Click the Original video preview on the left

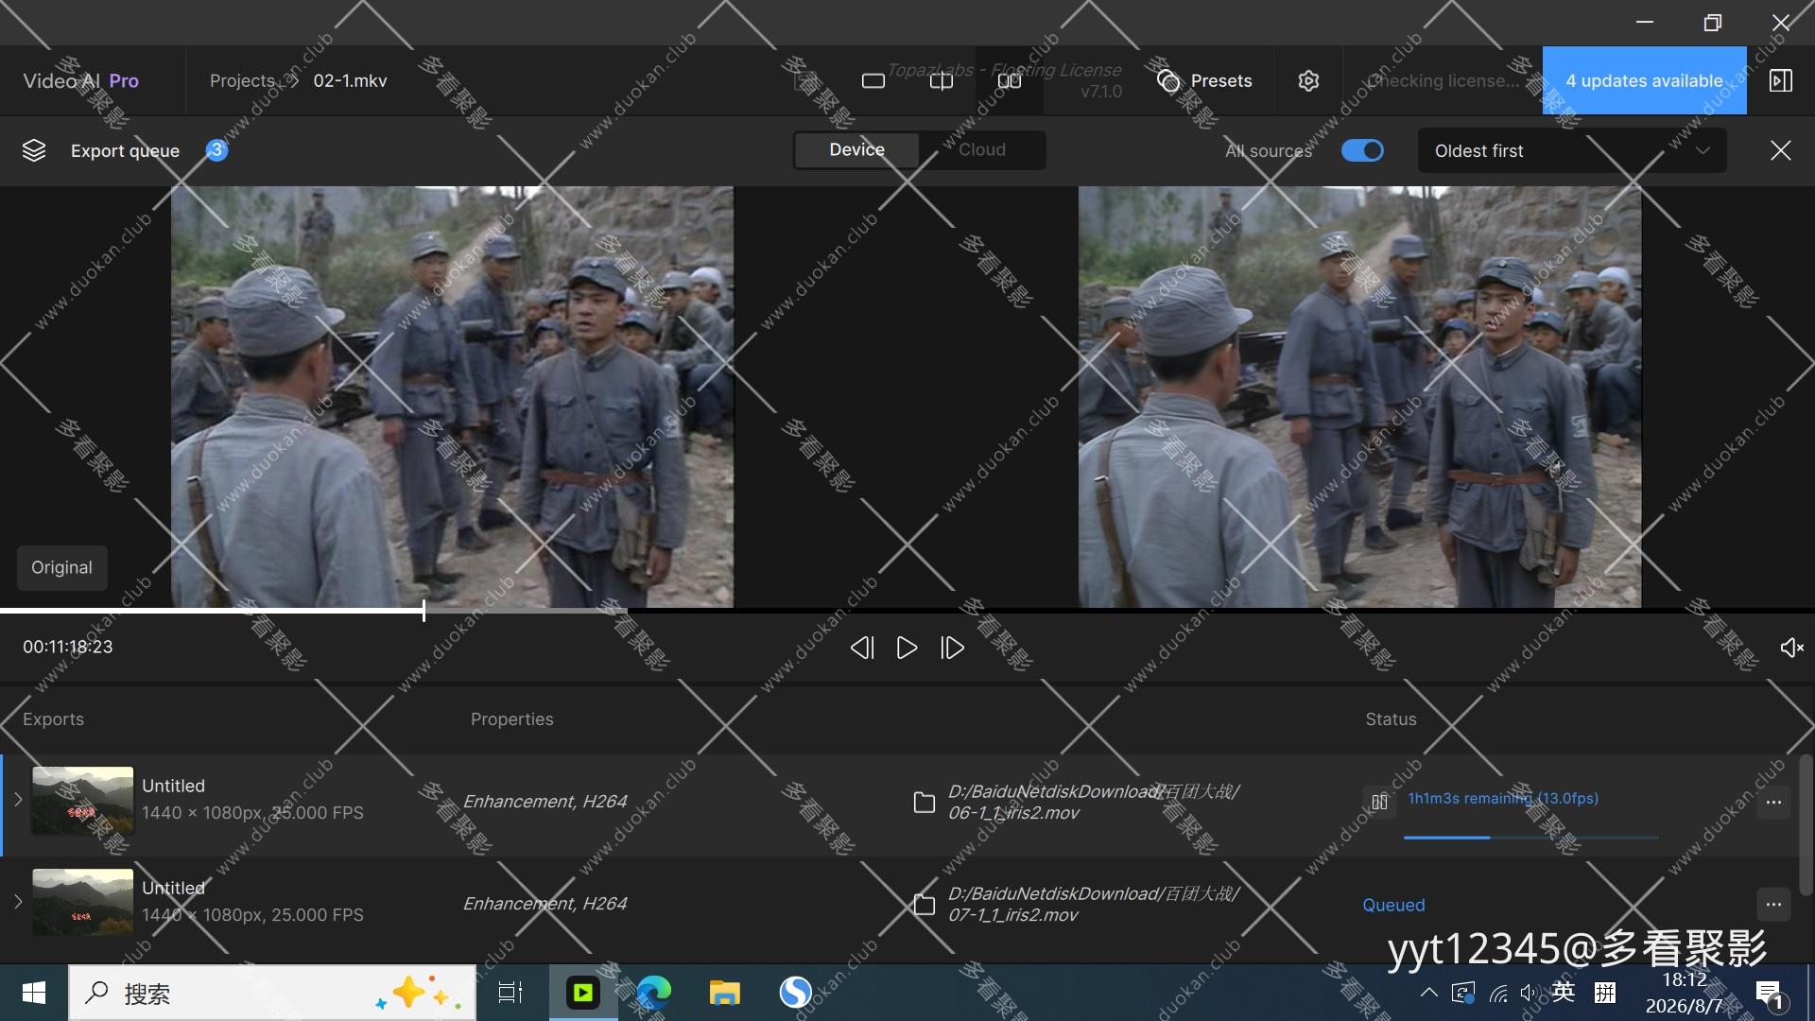coord(452,397)
